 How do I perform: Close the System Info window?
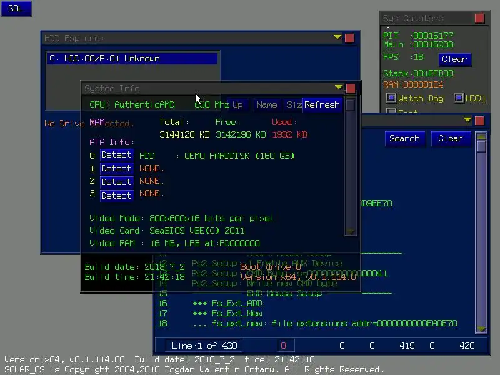[351, 88]
